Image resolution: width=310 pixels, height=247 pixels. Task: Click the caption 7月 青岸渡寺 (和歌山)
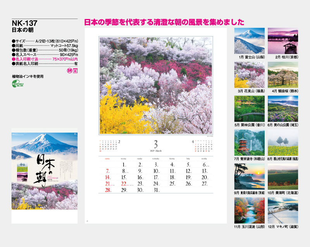click(250, 159)
